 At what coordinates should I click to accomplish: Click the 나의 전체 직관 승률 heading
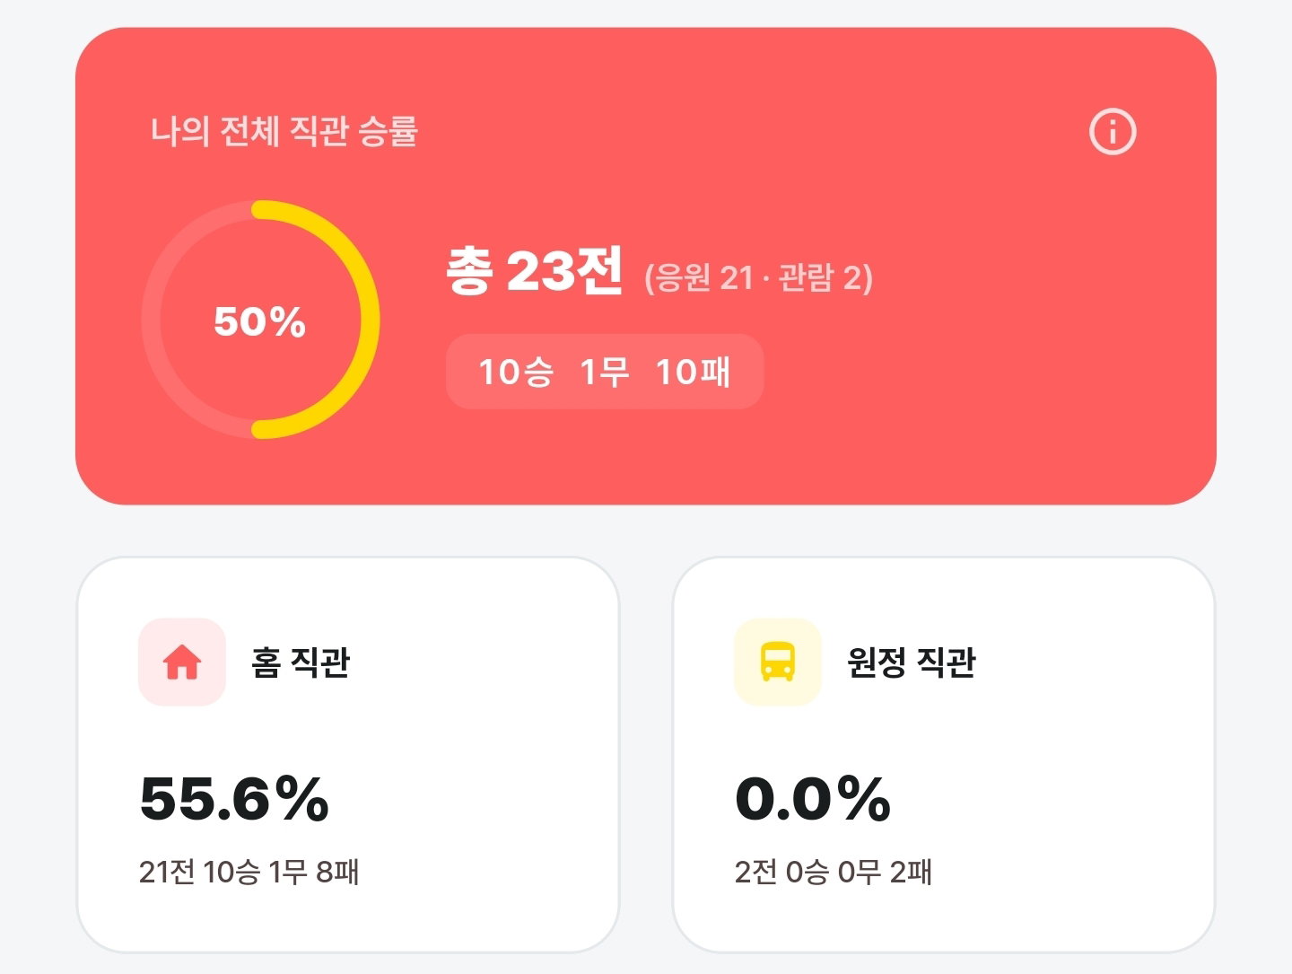284,131
